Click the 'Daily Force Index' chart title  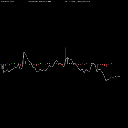(x=8, y=2)
